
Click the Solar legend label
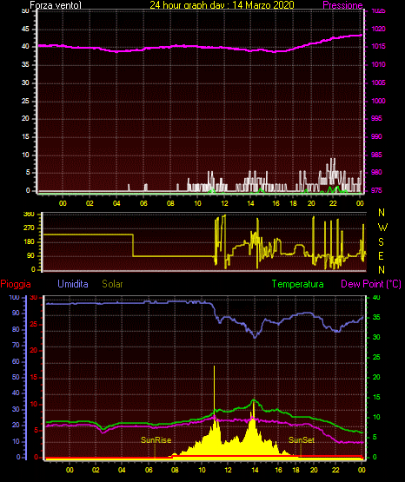pyautogui.click(x=113, y=284)
